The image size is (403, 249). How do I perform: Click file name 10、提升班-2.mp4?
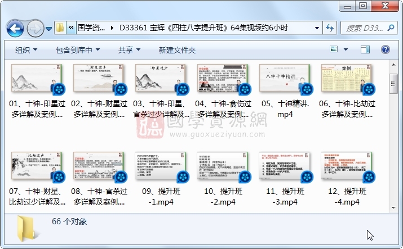click(223, 197)
